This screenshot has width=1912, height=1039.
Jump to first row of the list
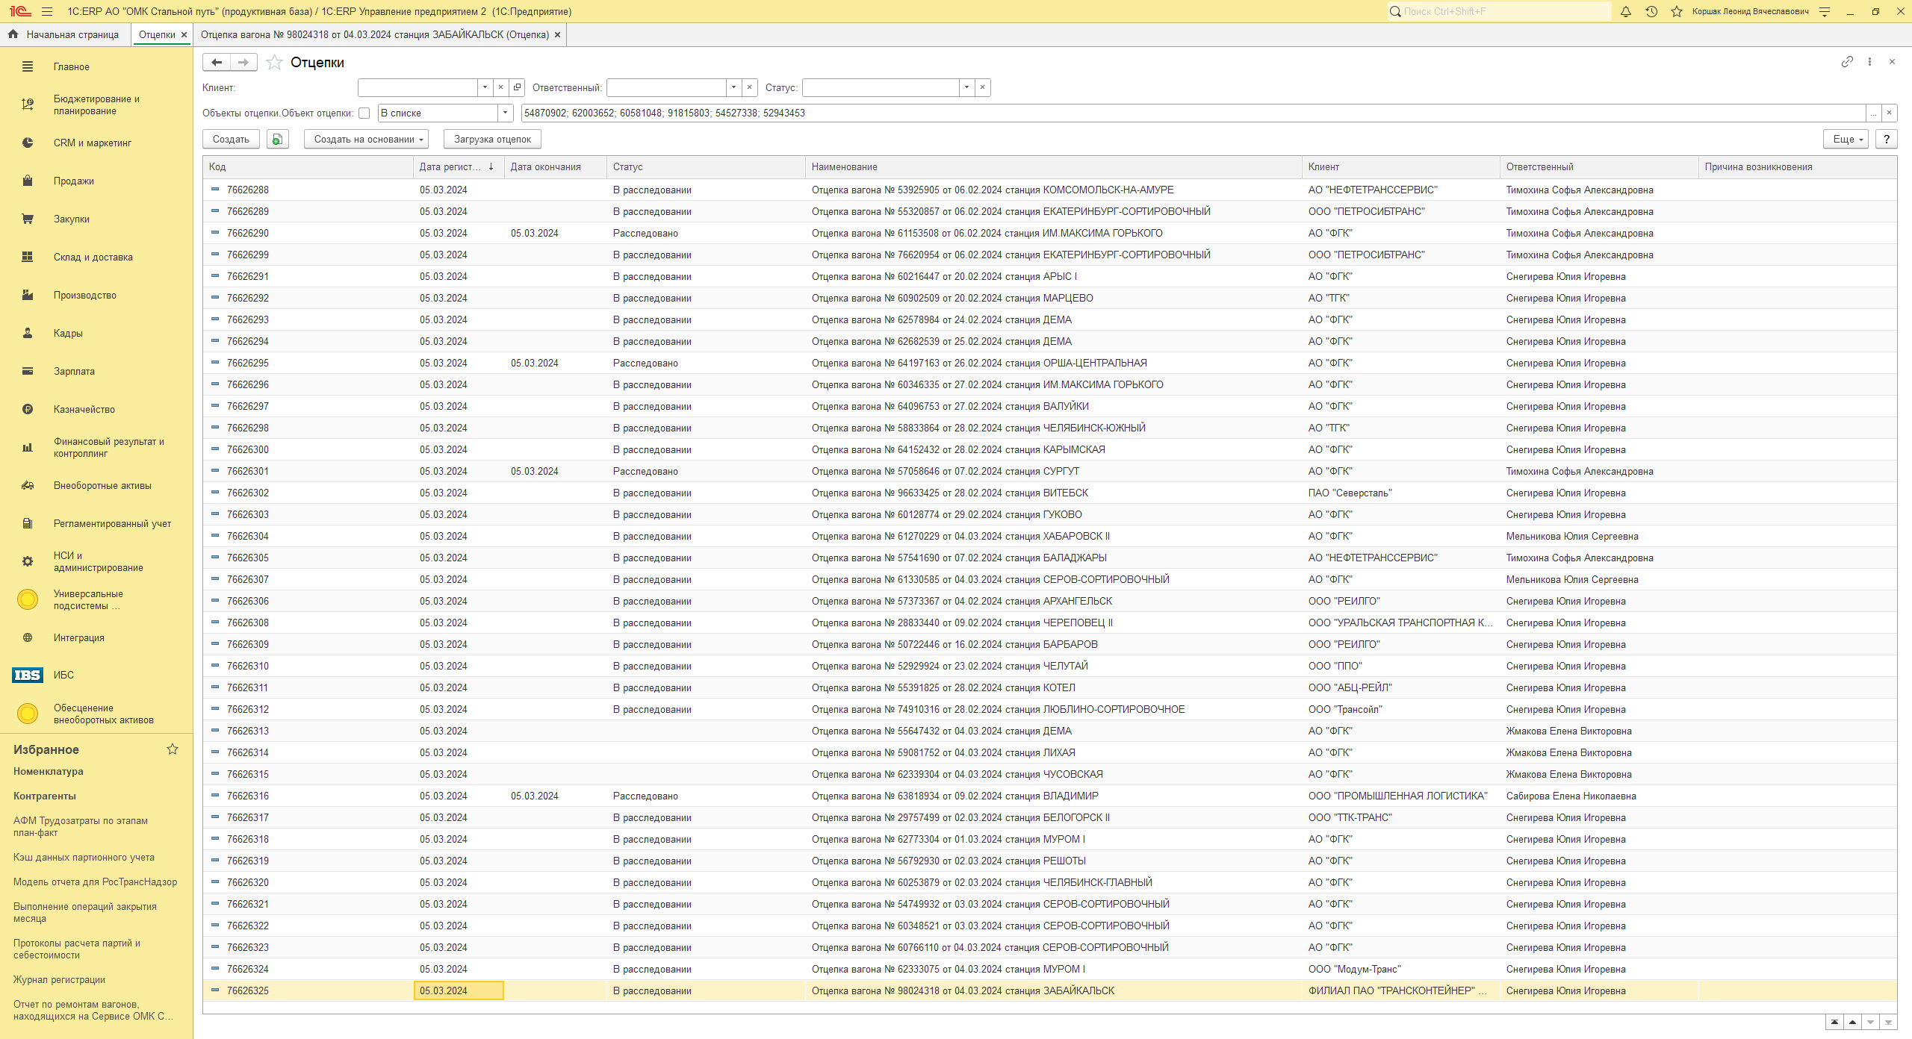click(x=1834, y=1022)
